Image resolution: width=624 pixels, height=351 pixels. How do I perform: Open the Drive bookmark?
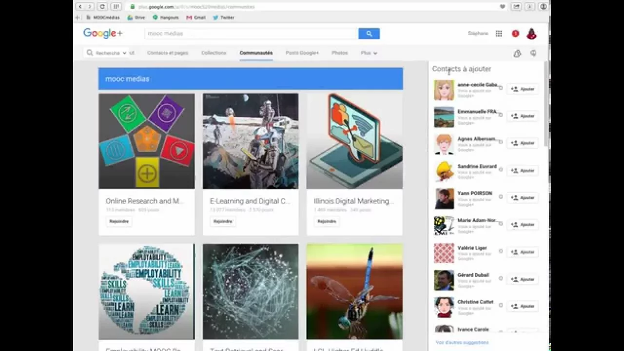click(136, 17)
